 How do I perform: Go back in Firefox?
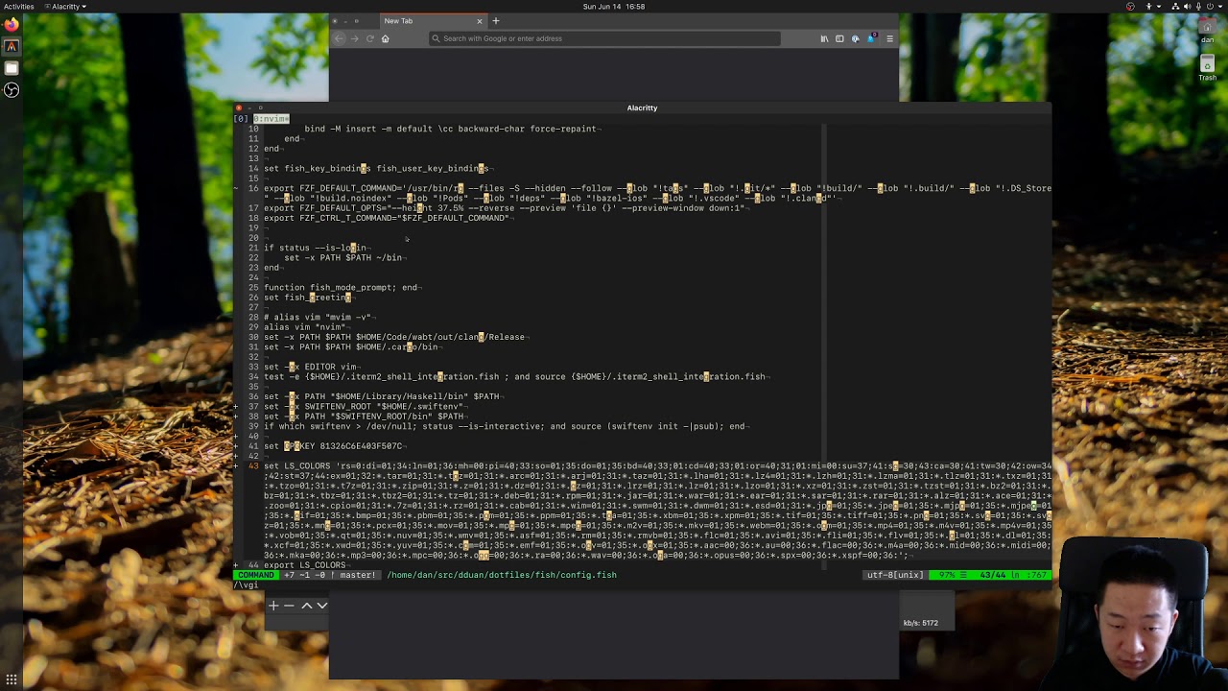point(339,38)
